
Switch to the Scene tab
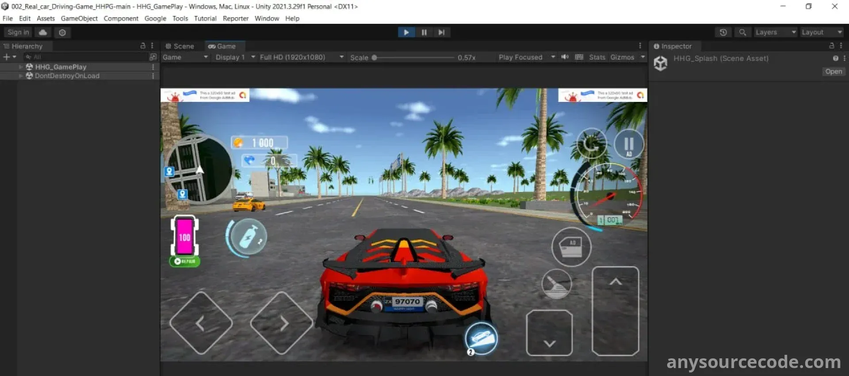point(180,46)
